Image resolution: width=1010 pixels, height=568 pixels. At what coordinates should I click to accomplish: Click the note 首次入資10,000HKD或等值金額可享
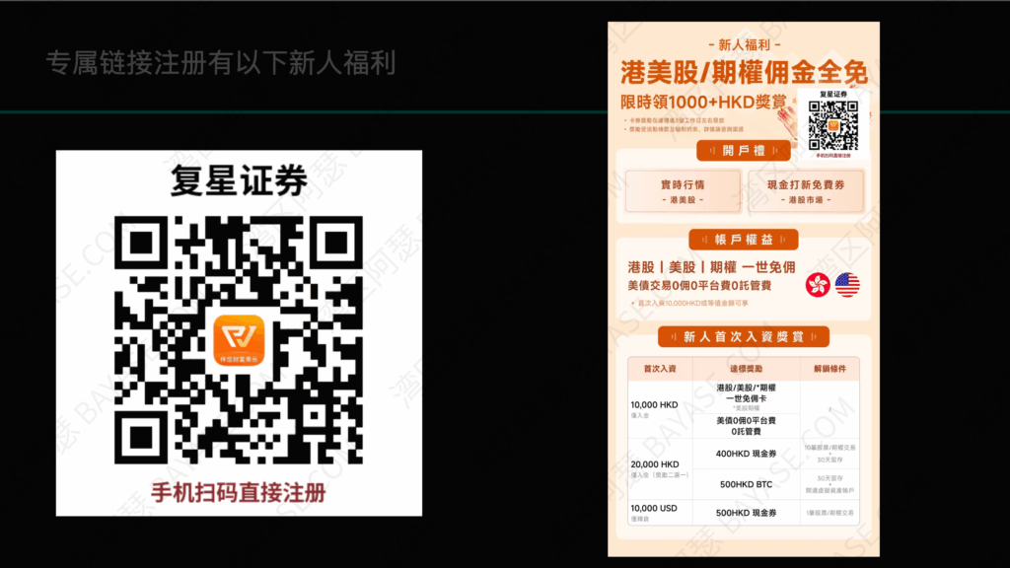692,304
